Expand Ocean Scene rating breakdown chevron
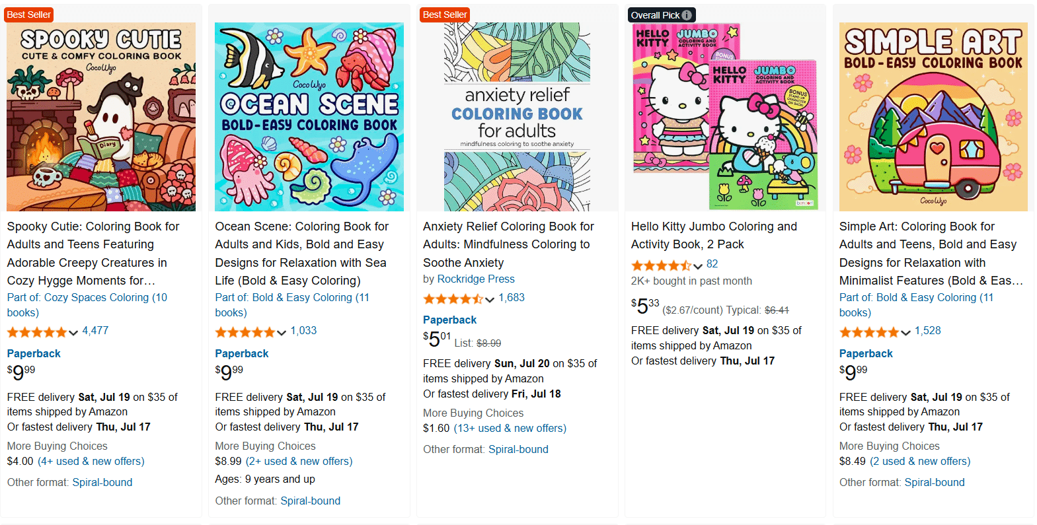The height and width of the screenshot is (525, 1037). (282, 332)
